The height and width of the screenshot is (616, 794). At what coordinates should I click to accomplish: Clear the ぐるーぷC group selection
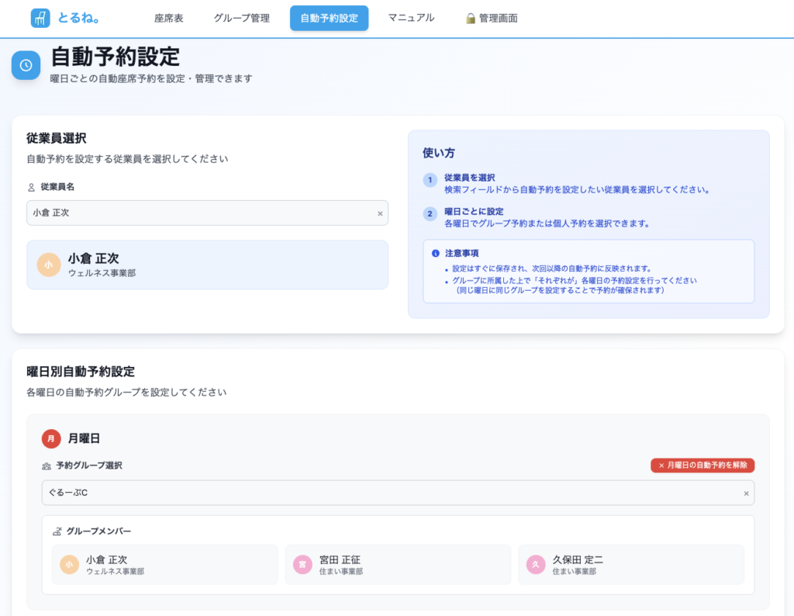746,493
